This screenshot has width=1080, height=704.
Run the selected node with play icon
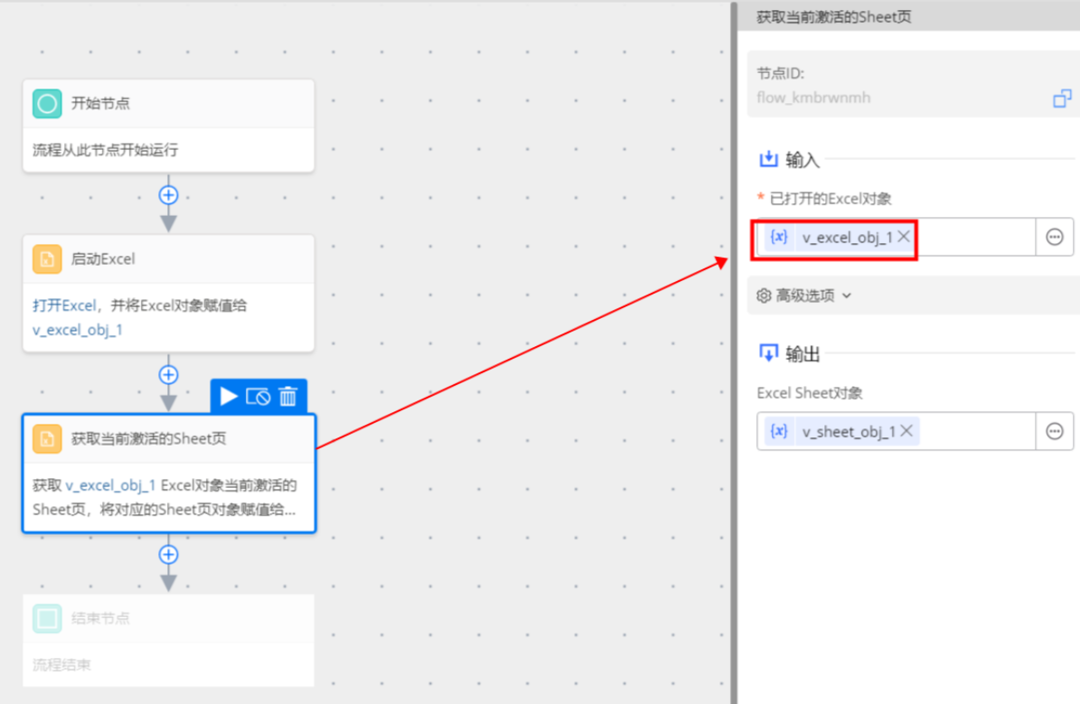coord(228,396)
